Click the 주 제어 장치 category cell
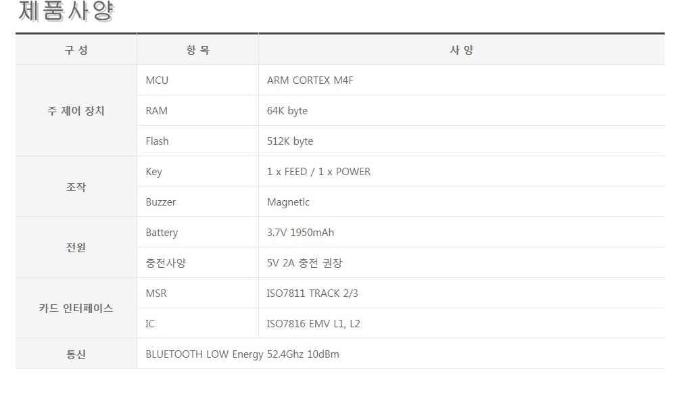The width and height of the screenshot is (687, 401). click(76, 111)
